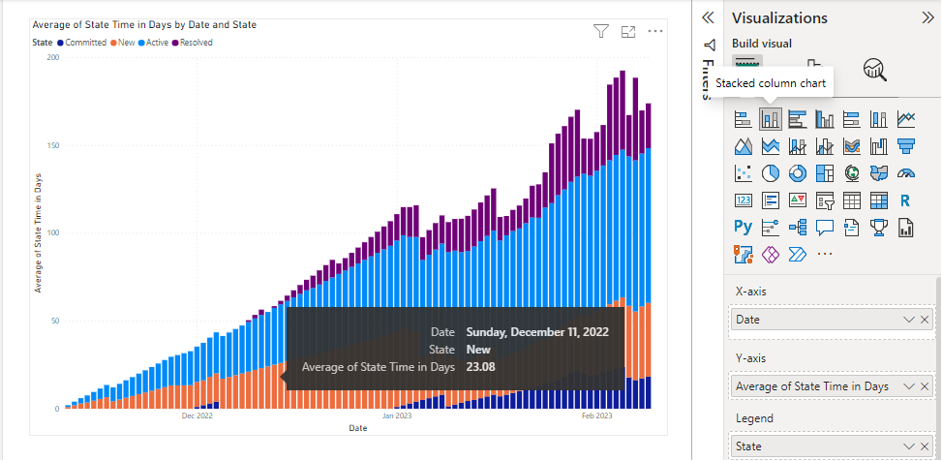942x461 pixels.
Task: Open filter icon on the chart header
Action: pos(600,32)
